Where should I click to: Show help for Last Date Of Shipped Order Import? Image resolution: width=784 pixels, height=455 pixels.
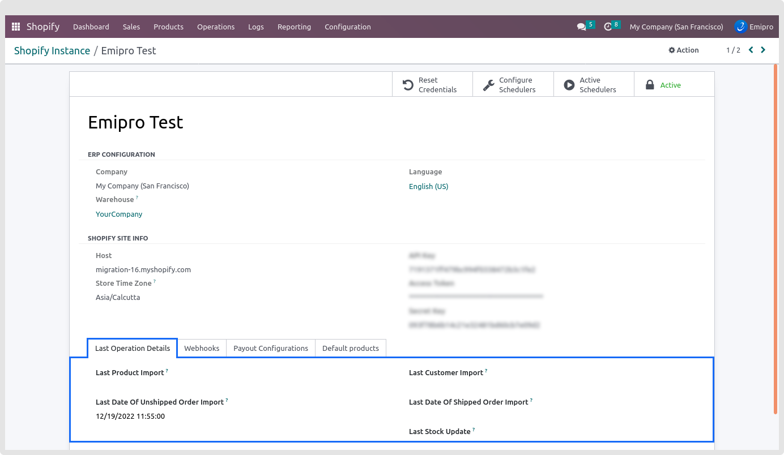click(x=531, y=400)
